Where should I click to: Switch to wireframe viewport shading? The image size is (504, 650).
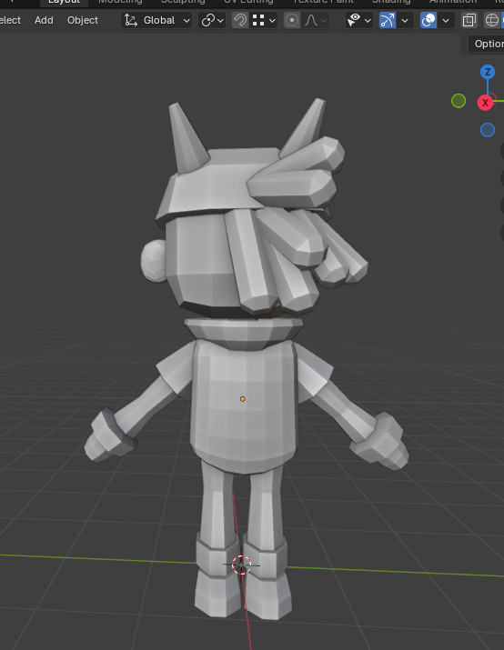pos(491,20)
